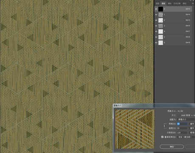The width and height of the screenshot is (195, 153).
Task: Hide channel 2 using its eye icon
Action: (156, 20)
